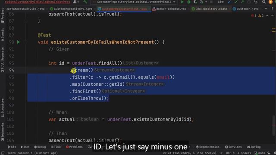276x155 pixels.
Task: Run with coverage icon in toolbar
Action: pyautogui.click(x=195, y=2)
